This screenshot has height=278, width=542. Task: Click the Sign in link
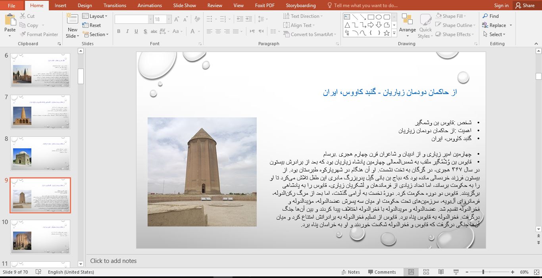coord(501,6)
